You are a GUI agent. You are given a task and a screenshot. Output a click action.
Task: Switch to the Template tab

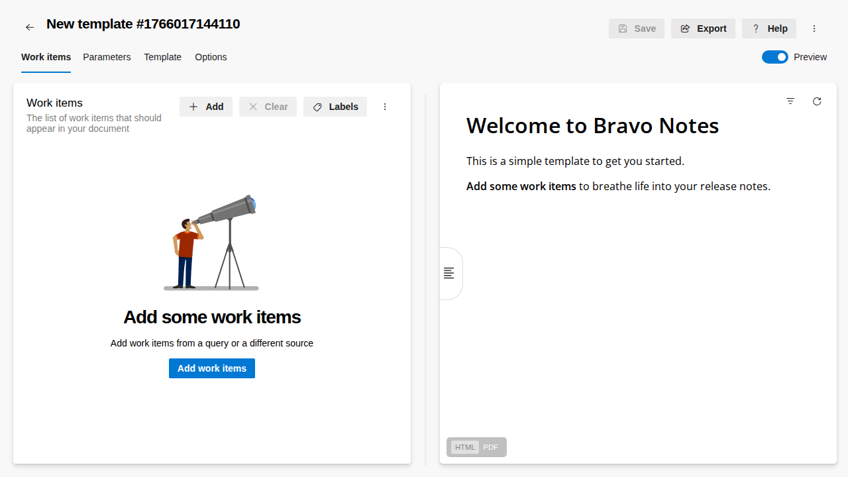click(x=162, y=57)
